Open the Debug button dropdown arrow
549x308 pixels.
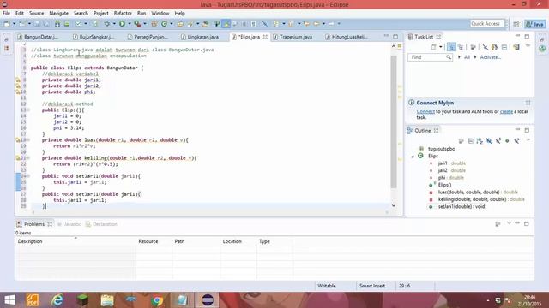coord(114,24)
